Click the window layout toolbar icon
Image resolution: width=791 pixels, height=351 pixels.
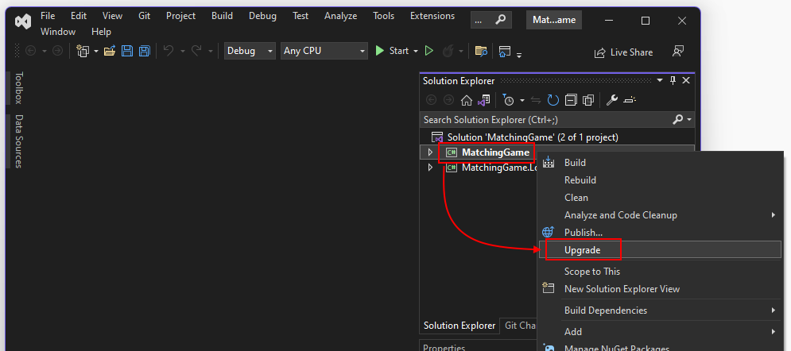(x=505, y=52)
